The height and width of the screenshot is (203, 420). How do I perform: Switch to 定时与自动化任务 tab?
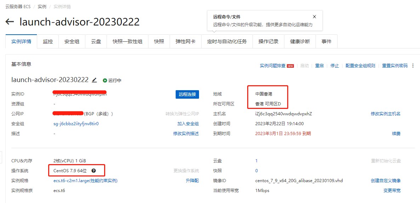click(x=227, y=41)
